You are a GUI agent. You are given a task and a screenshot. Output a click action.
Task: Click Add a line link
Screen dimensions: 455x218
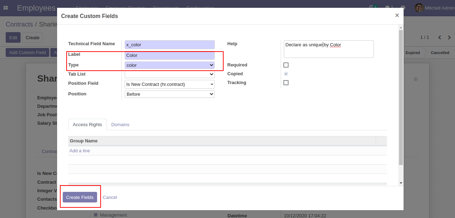click(80, 151)
